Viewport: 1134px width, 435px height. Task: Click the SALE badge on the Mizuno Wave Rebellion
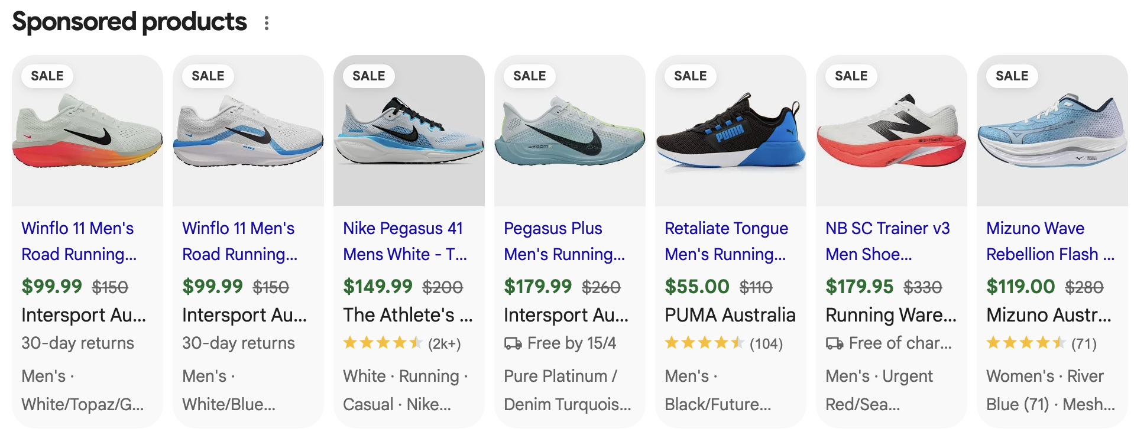tap(1012, 76)
